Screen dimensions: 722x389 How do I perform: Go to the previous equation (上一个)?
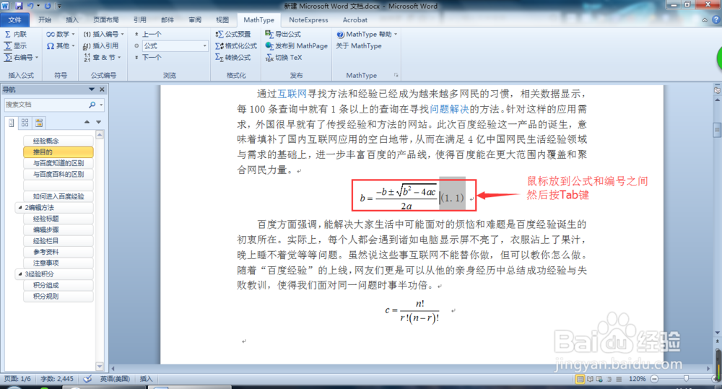(148, 34)
